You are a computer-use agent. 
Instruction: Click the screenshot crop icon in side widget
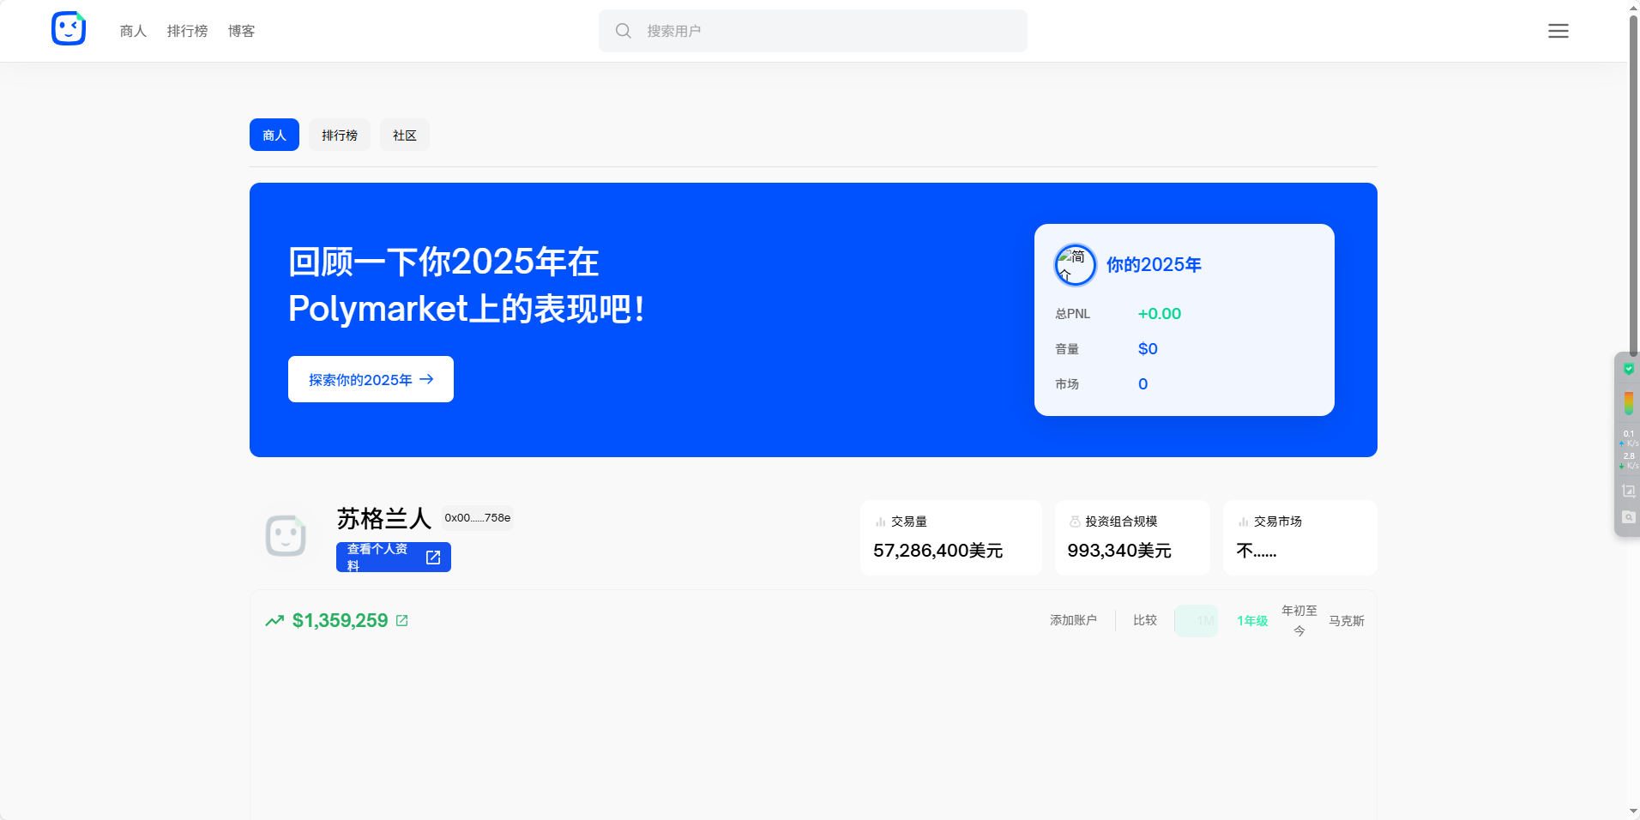(x=1628, y=491)
